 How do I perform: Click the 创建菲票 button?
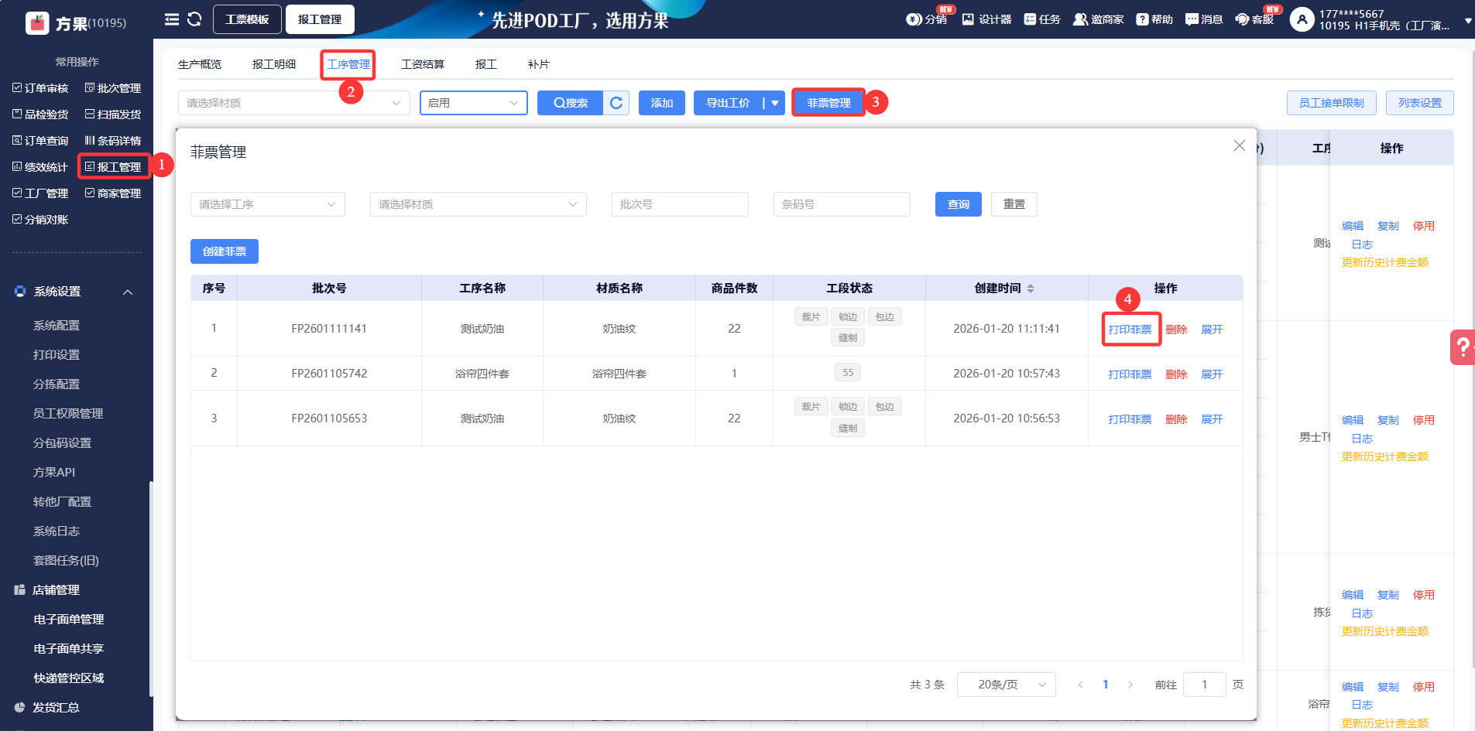(x=225, y=251)
